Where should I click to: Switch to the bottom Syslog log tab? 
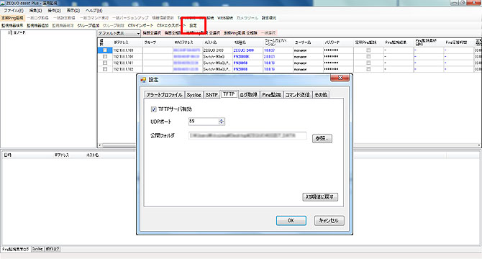point(37,249)
